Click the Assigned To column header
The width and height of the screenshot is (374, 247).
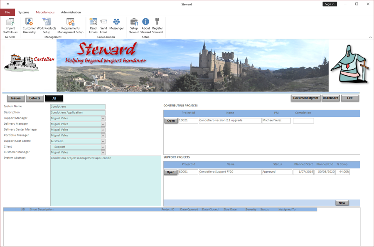click(287, 210)
